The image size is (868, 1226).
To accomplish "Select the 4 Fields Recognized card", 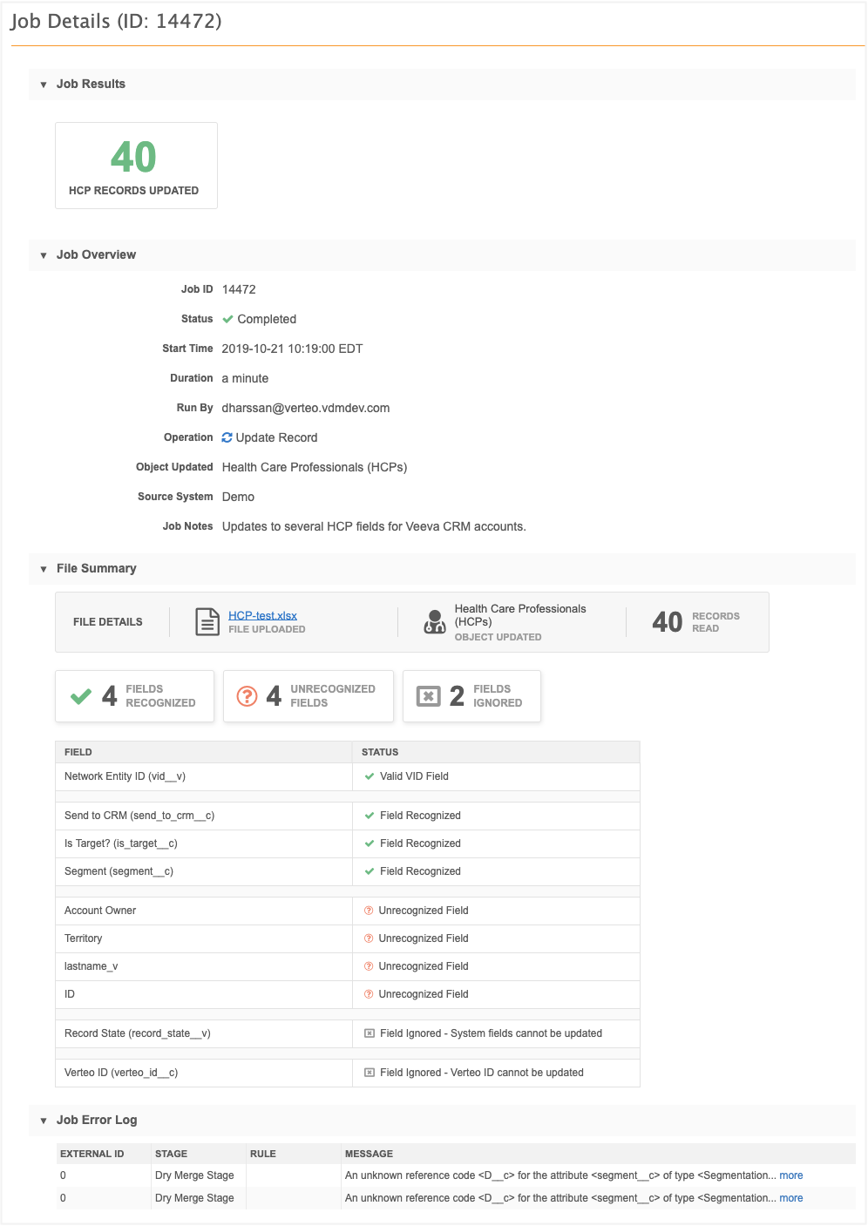I will [x=134, y=696].
